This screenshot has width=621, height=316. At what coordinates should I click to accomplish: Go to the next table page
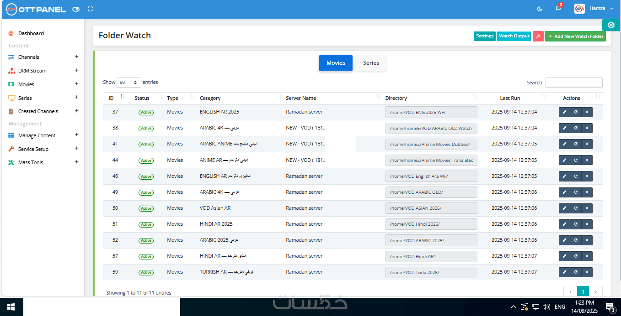596,291
